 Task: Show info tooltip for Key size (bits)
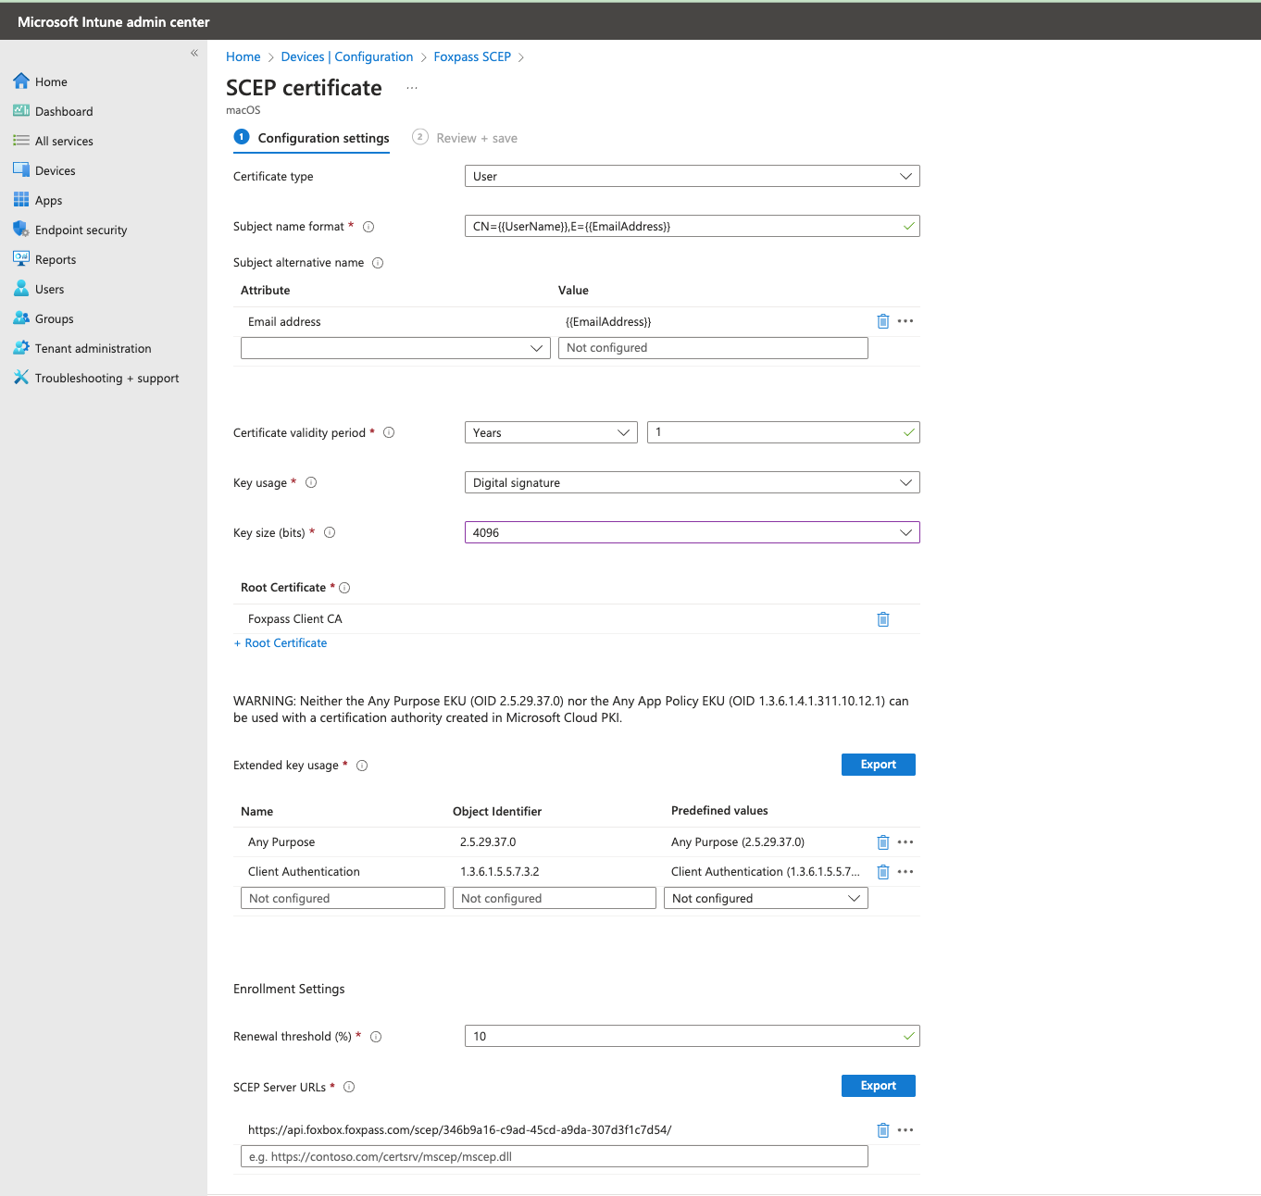(x=330, y=532)
